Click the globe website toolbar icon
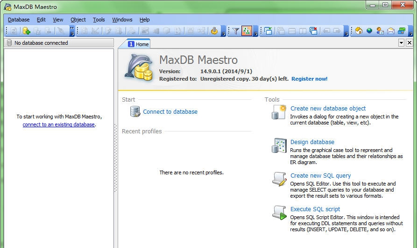This screenshot has width=417, height=248. (369, 31)
